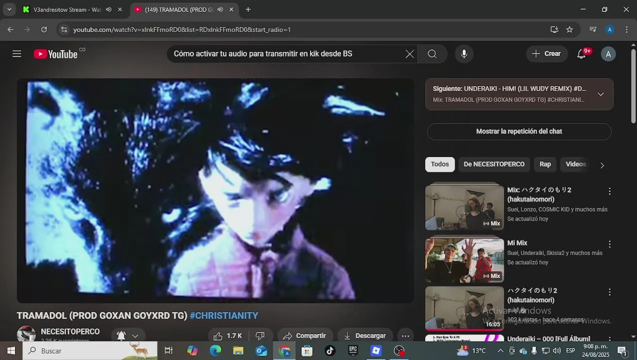Start voice search with the microphone
This screenshot has height=360, width=637.
[x=464, y=54]
